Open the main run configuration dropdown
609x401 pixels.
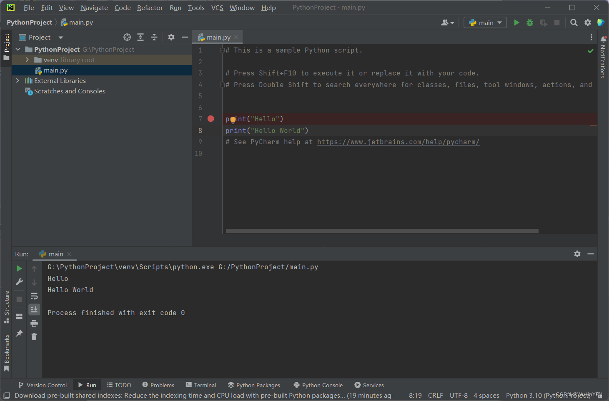485,23
